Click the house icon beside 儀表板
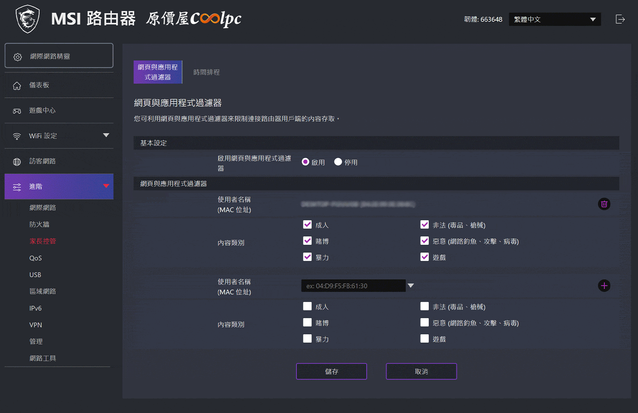 coord(17,85)
